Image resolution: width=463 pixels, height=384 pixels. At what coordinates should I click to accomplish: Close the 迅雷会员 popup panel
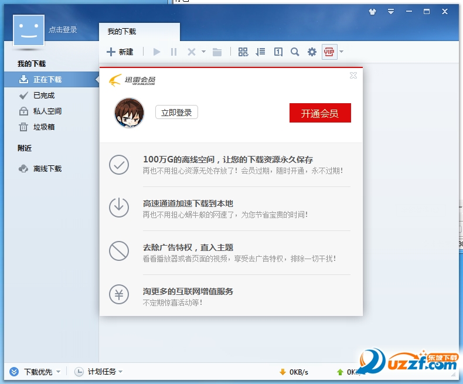pyautogui.click(x=353, y=75)
